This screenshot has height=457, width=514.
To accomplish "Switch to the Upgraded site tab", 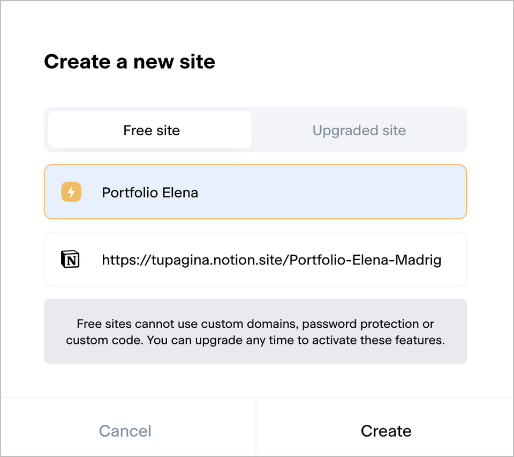I will pyautogui.click(x=359, y=130).
